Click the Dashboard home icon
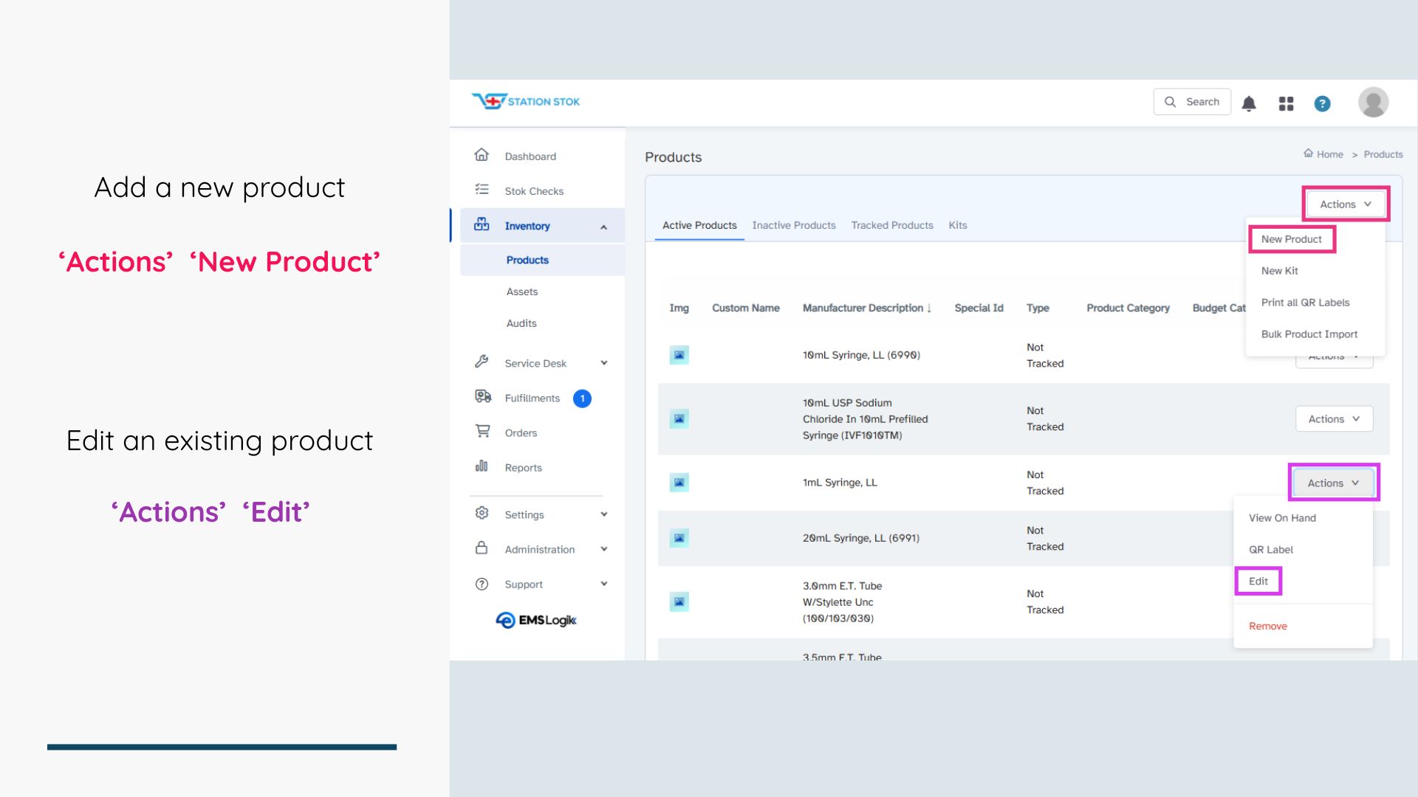The width and height of the screenshot is (1418, 797). pyautogui.click(x=482, y=155)
